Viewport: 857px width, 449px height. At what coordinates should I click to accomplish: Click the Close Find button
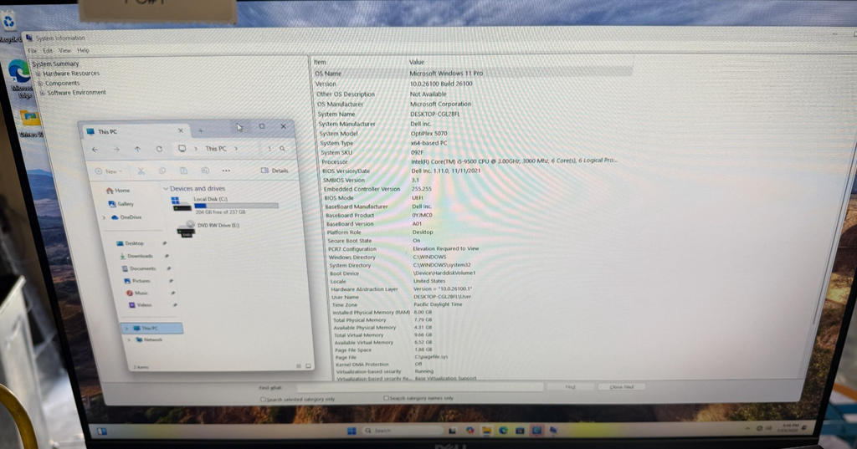[x=622, y=386]
